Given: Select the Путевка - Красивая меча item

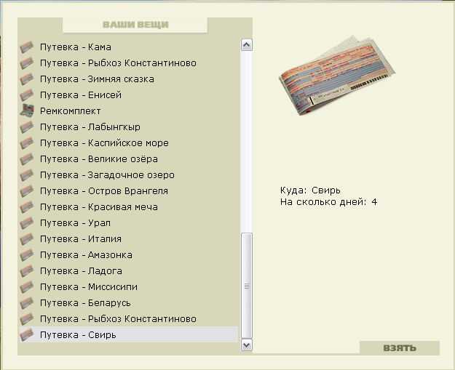Looking at the screenshot, I should coord(129,207).
